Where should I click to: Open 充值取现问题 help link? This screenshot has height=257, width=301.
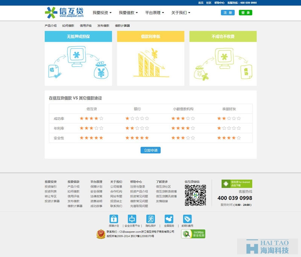[x=139, y=206]
